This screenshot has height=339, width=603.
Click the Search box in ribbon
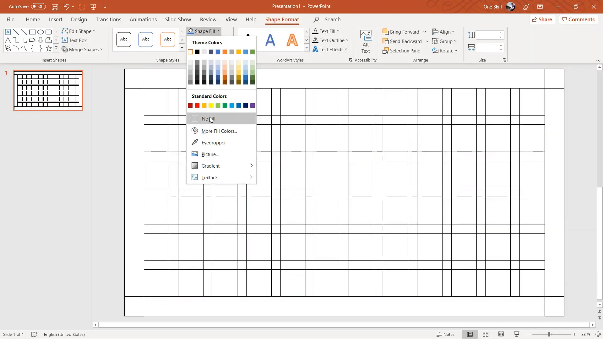click(x=332, y=19)
